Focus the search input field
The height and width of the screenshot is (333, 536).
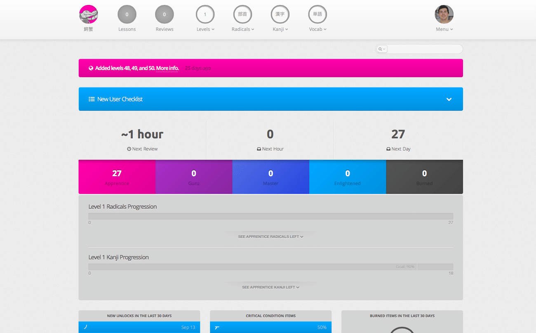coord(425,49)
